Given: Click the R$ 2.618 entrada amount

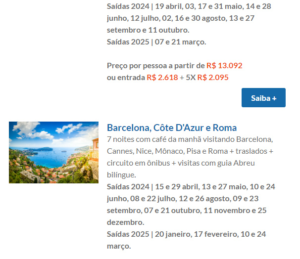Looking at the screenshot, I should pyautogui.click(x=162, y=78).
